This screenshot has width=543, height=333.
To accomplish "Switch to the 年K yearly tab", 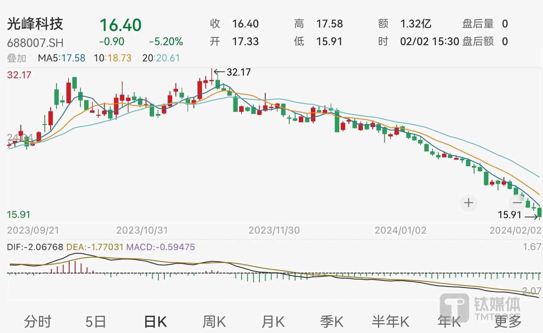I will point(449,322).
